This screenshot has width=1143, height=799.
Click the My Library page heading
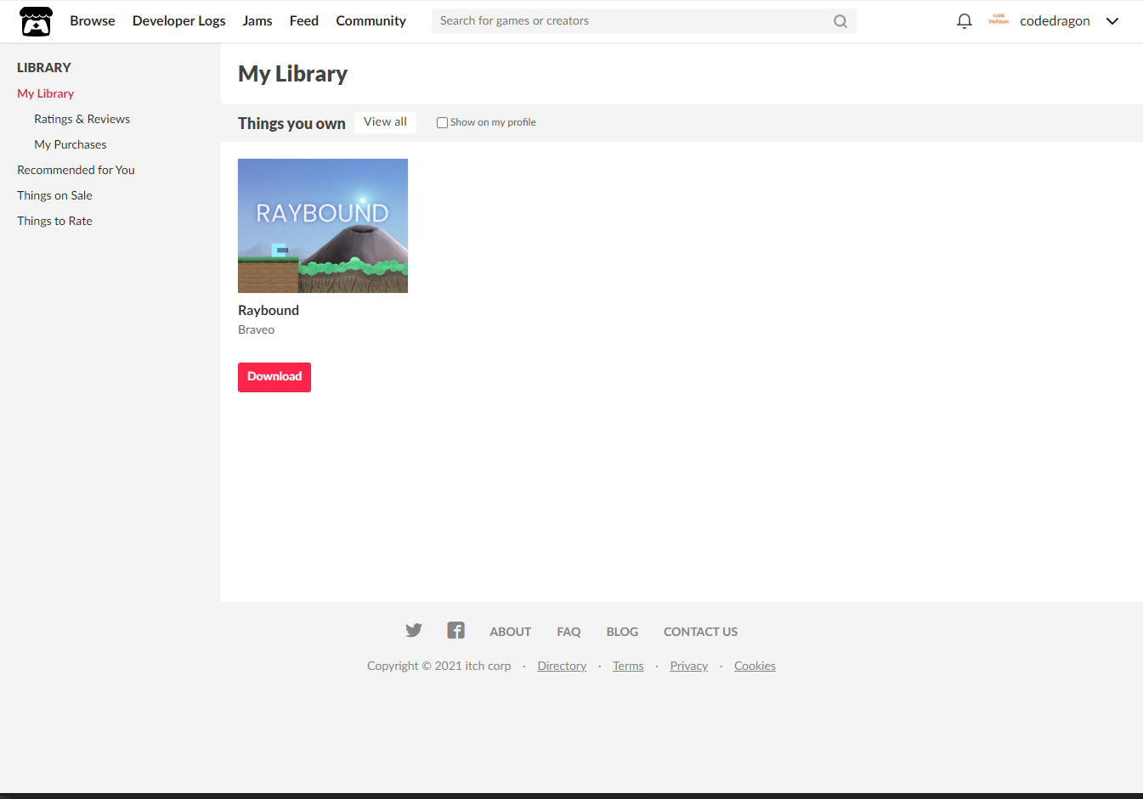click(x=292, y=74)
